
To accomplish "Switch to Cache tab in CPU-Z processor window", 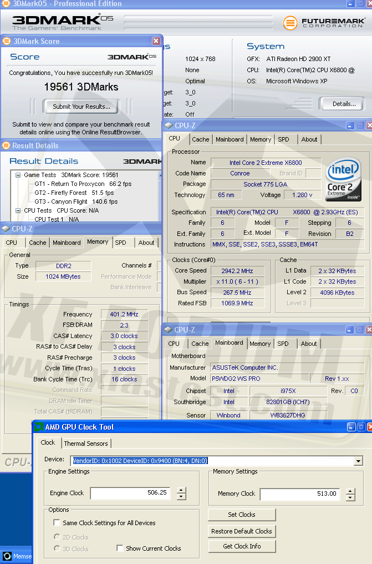I will [200, 139].
